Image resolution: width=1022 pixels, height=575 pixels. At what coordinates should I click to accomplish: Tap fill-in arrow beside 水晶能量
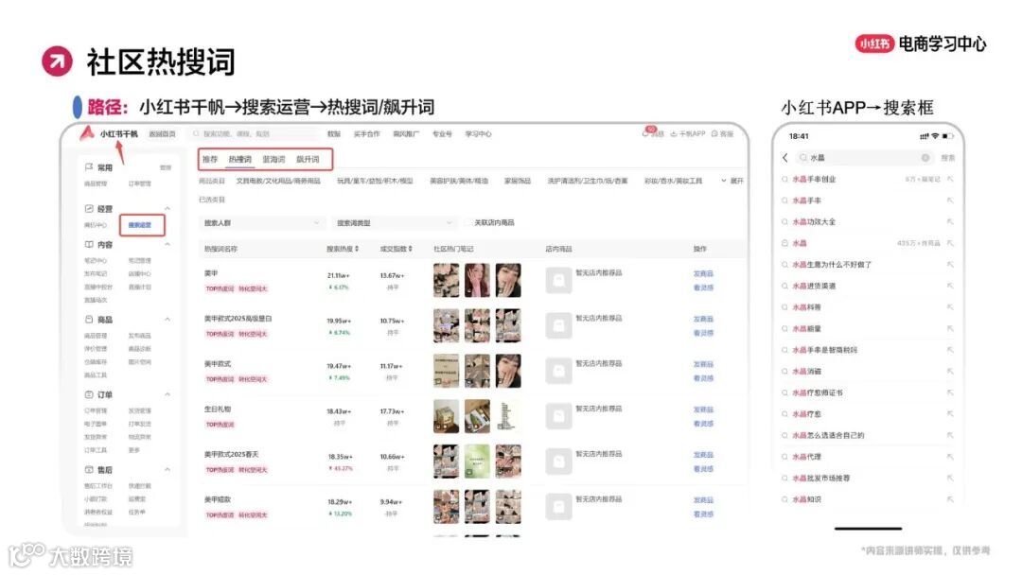click(x=950, y=329)
